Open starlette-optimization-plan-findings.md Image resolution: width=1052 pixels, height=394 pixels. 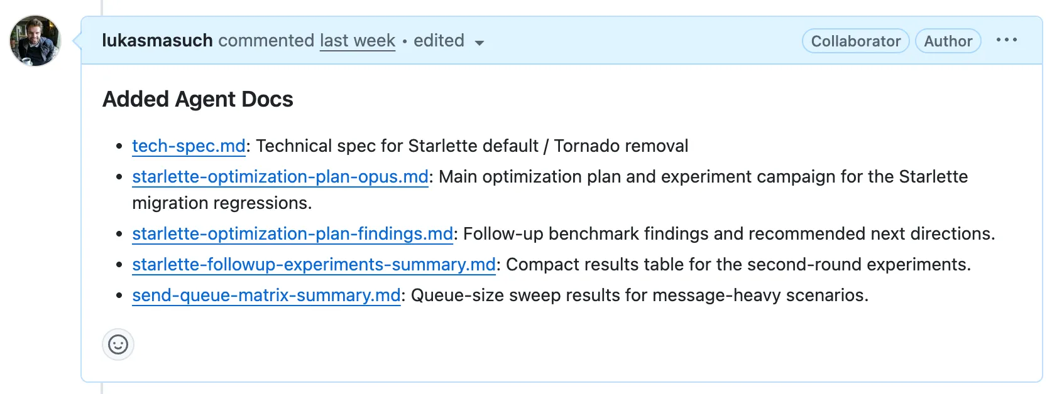292,233
